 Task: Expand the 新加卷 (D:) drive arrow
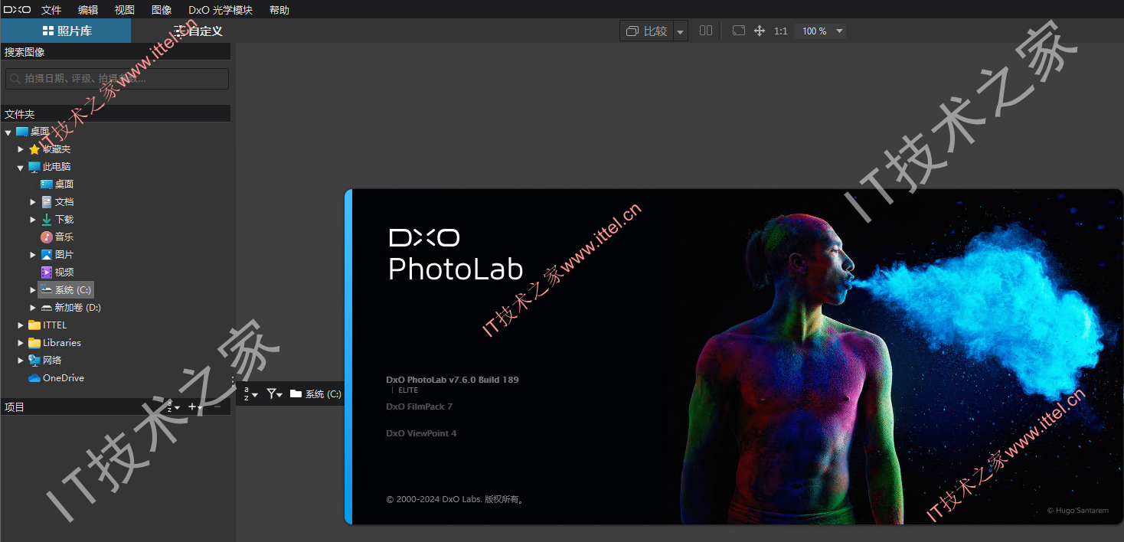coord(33,308)
